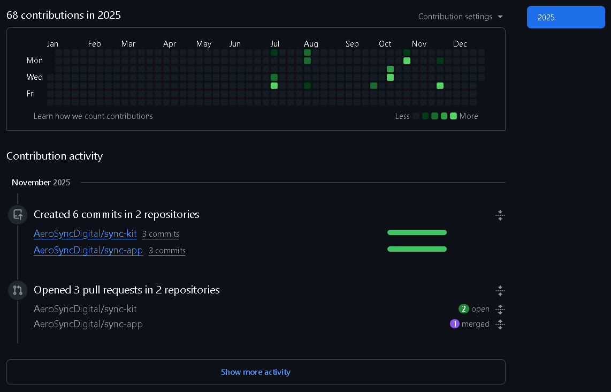This screenshot has width=611, height=392.
Task: View the "3 commits" link for sync-app
Action: coord(167,250)
